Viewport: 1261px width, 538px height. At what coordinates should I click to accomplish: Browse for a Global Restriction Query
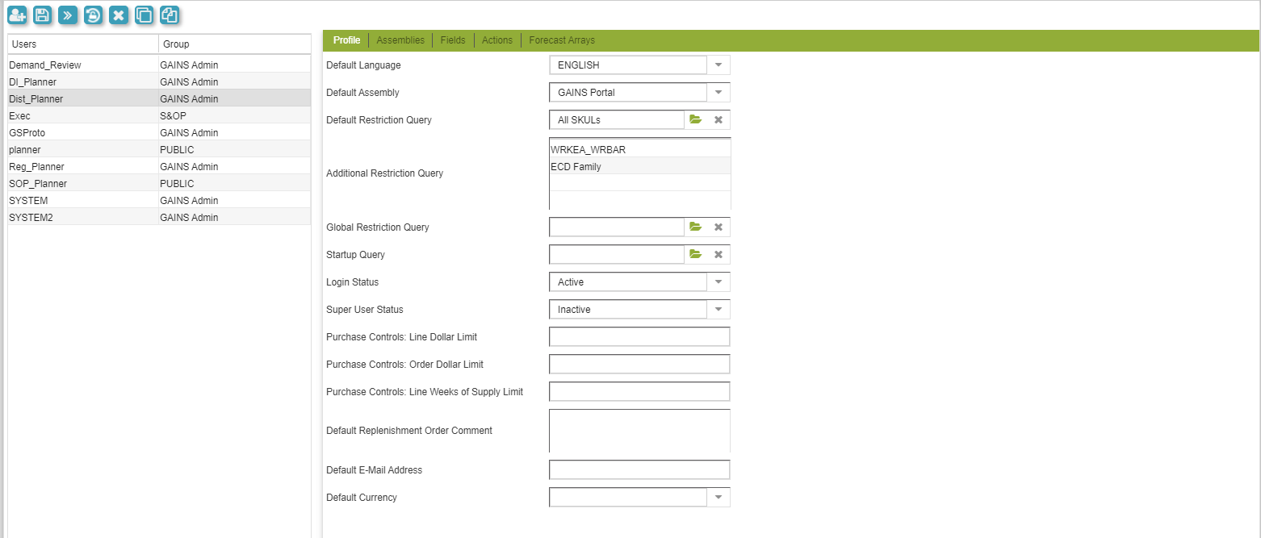coord(695,227)
